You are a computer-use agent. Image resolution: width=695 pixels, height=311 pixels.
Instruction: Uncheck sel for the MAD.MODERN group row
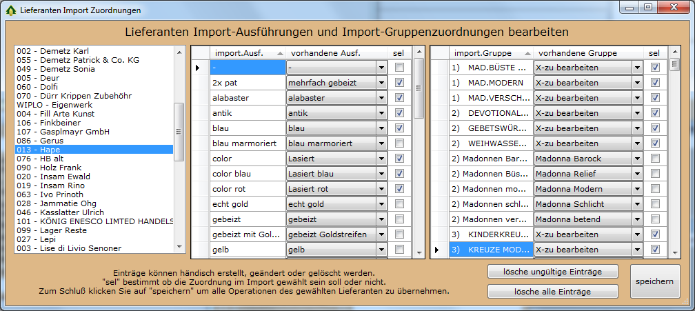(655, 83)
